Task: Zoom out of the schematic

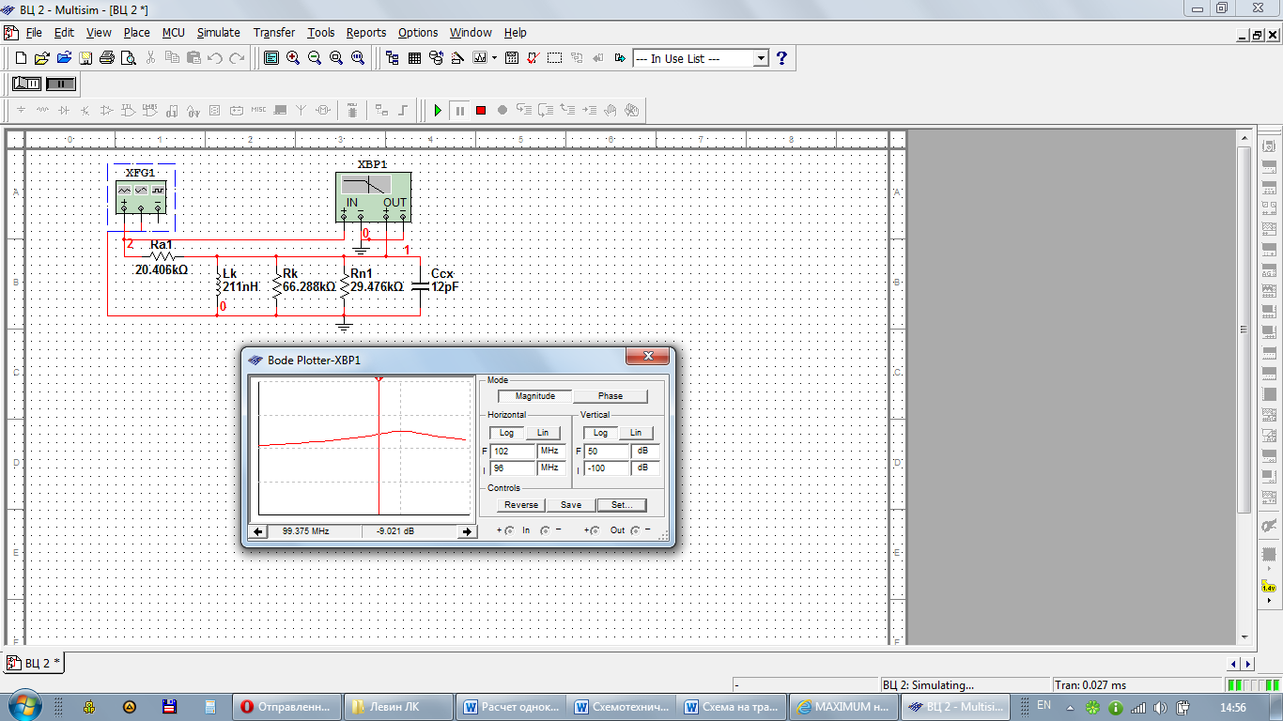Action: point(315,58)
